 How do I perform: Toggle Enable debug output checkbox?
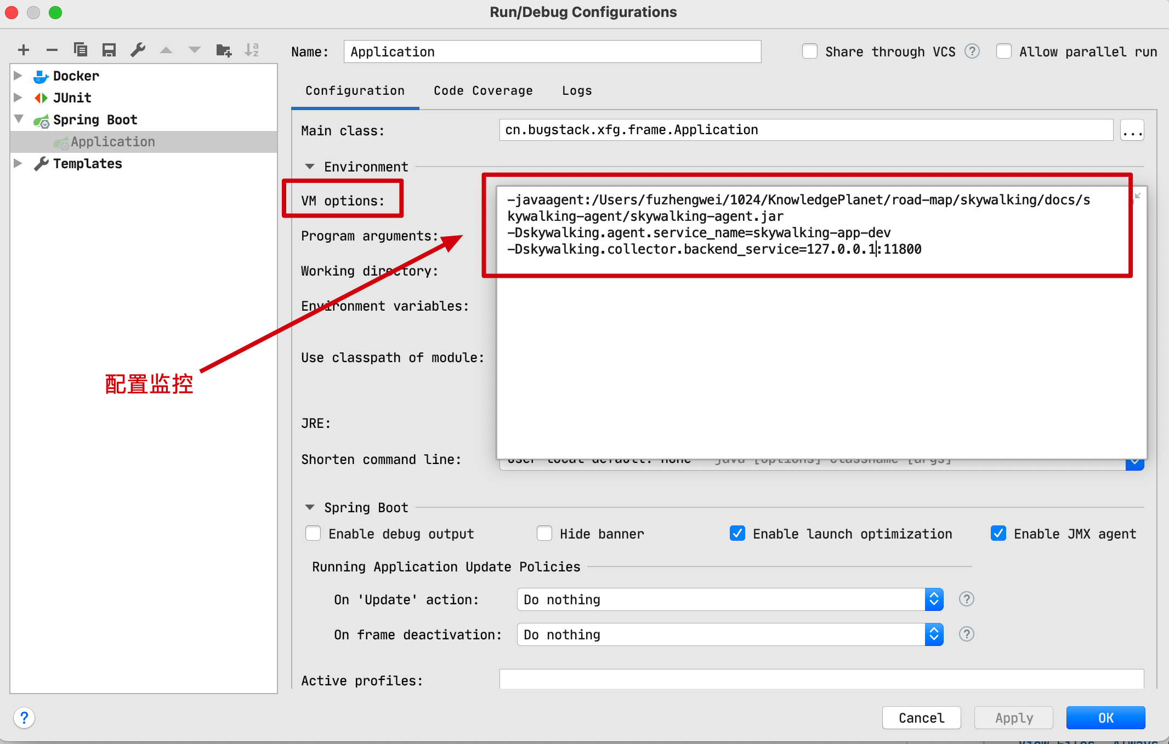[310, 535]
